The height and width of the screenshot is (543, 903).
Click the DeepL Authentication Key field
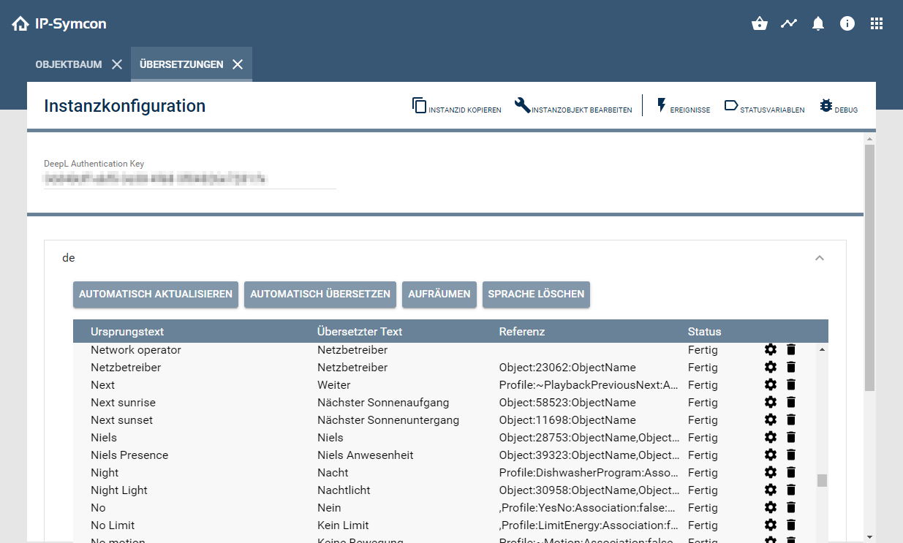click(x=190, y=178)
